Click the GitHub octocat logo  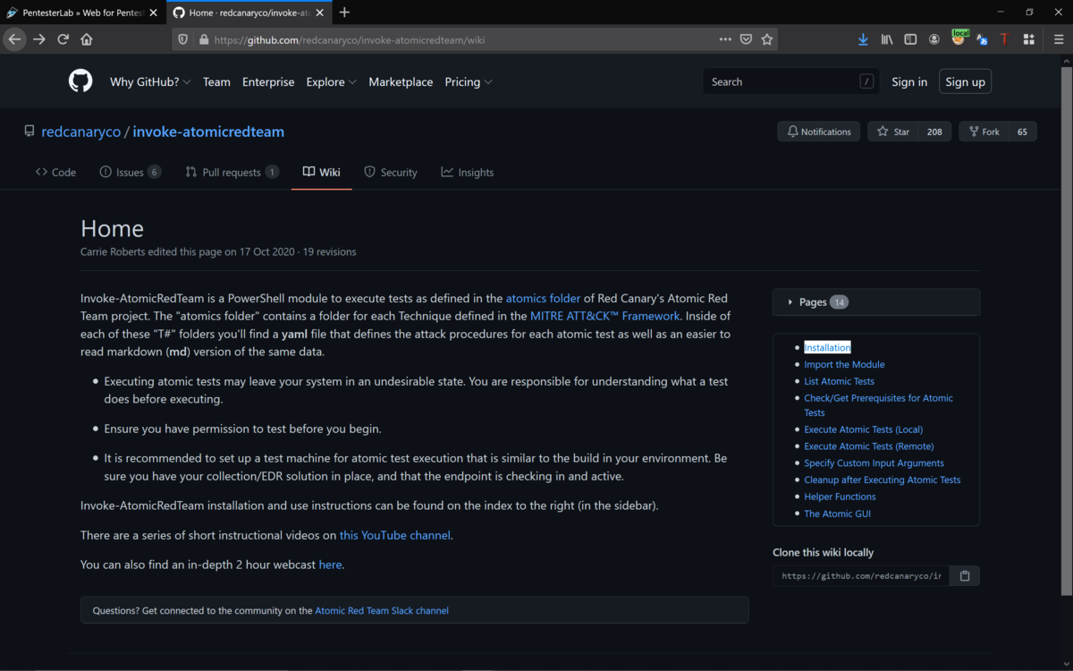coord(80,81)
